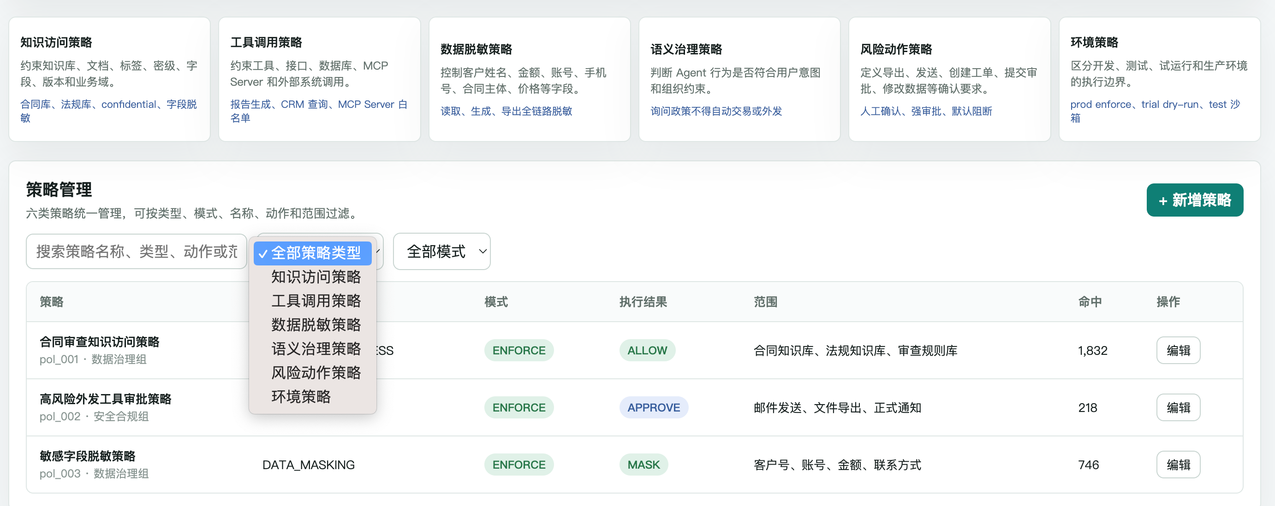
Task: Click the scope text 合同知识库、法规知识库、审查规则库
Action: tap(855, 351)
